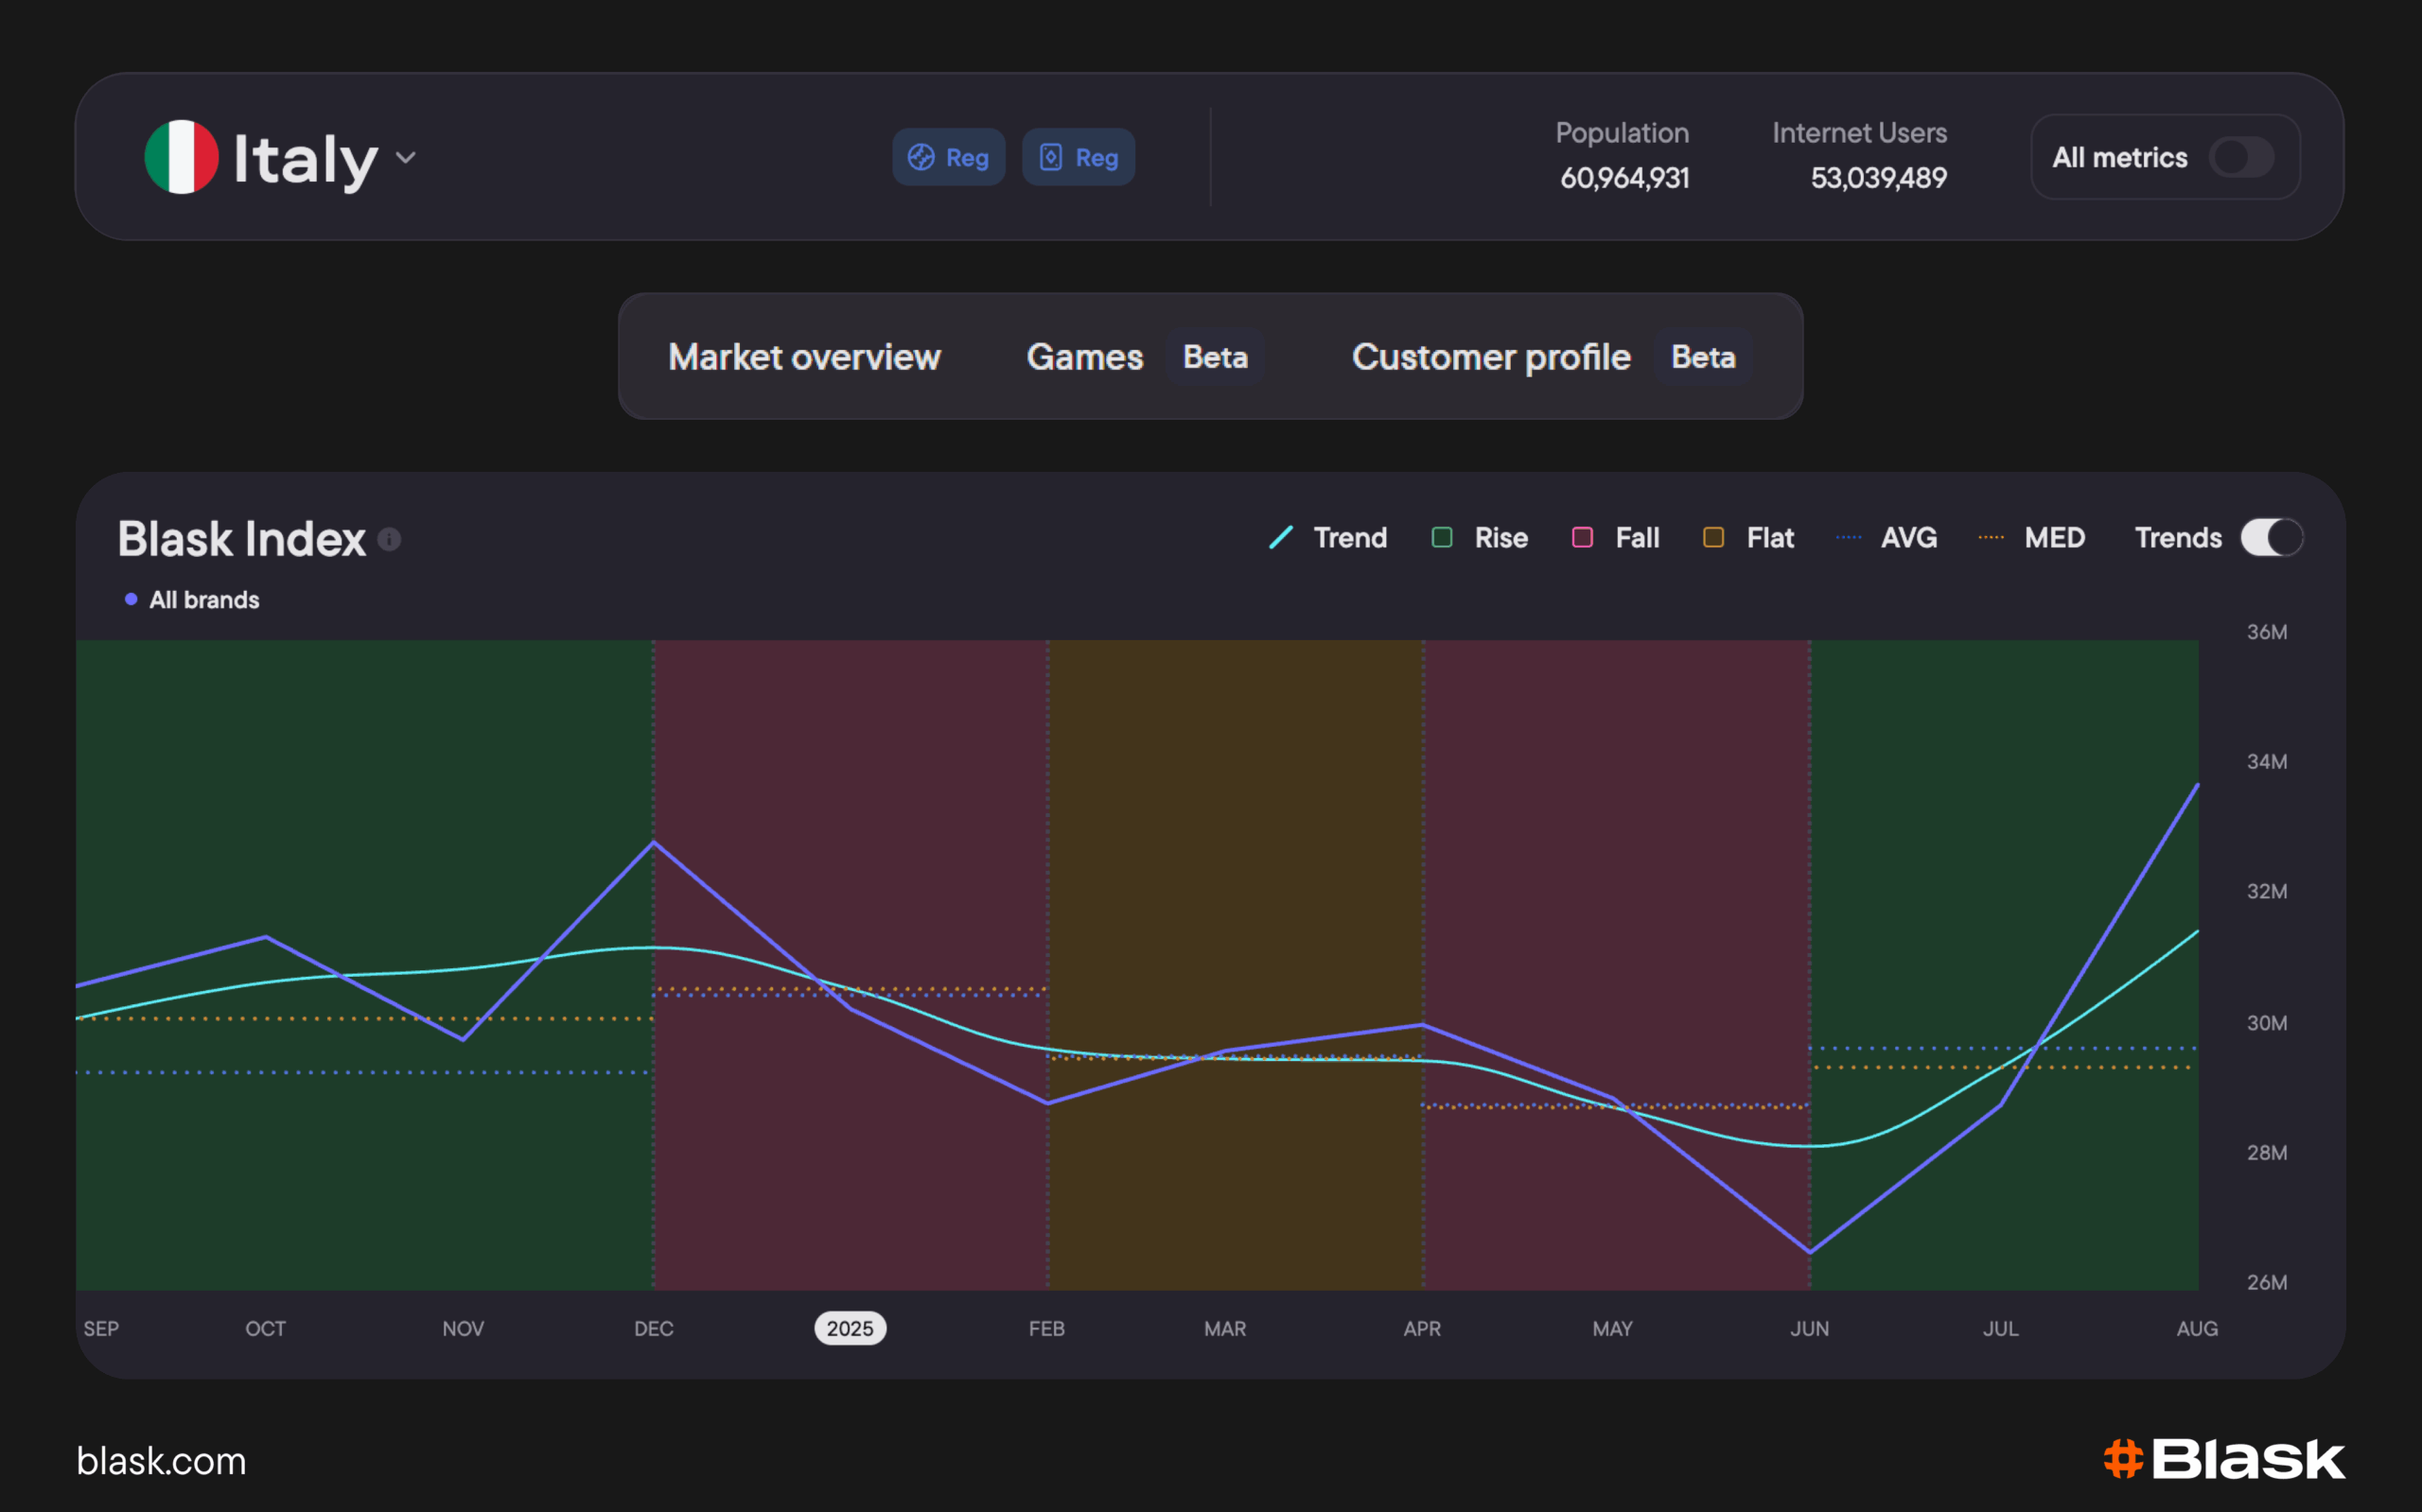2422x1512 pixels.
Task: Click the orange Flat legend square
Action: click(x=1712, y=538)
